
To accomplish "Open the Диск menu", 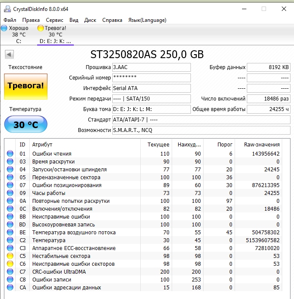I will [x=90, y=20].
